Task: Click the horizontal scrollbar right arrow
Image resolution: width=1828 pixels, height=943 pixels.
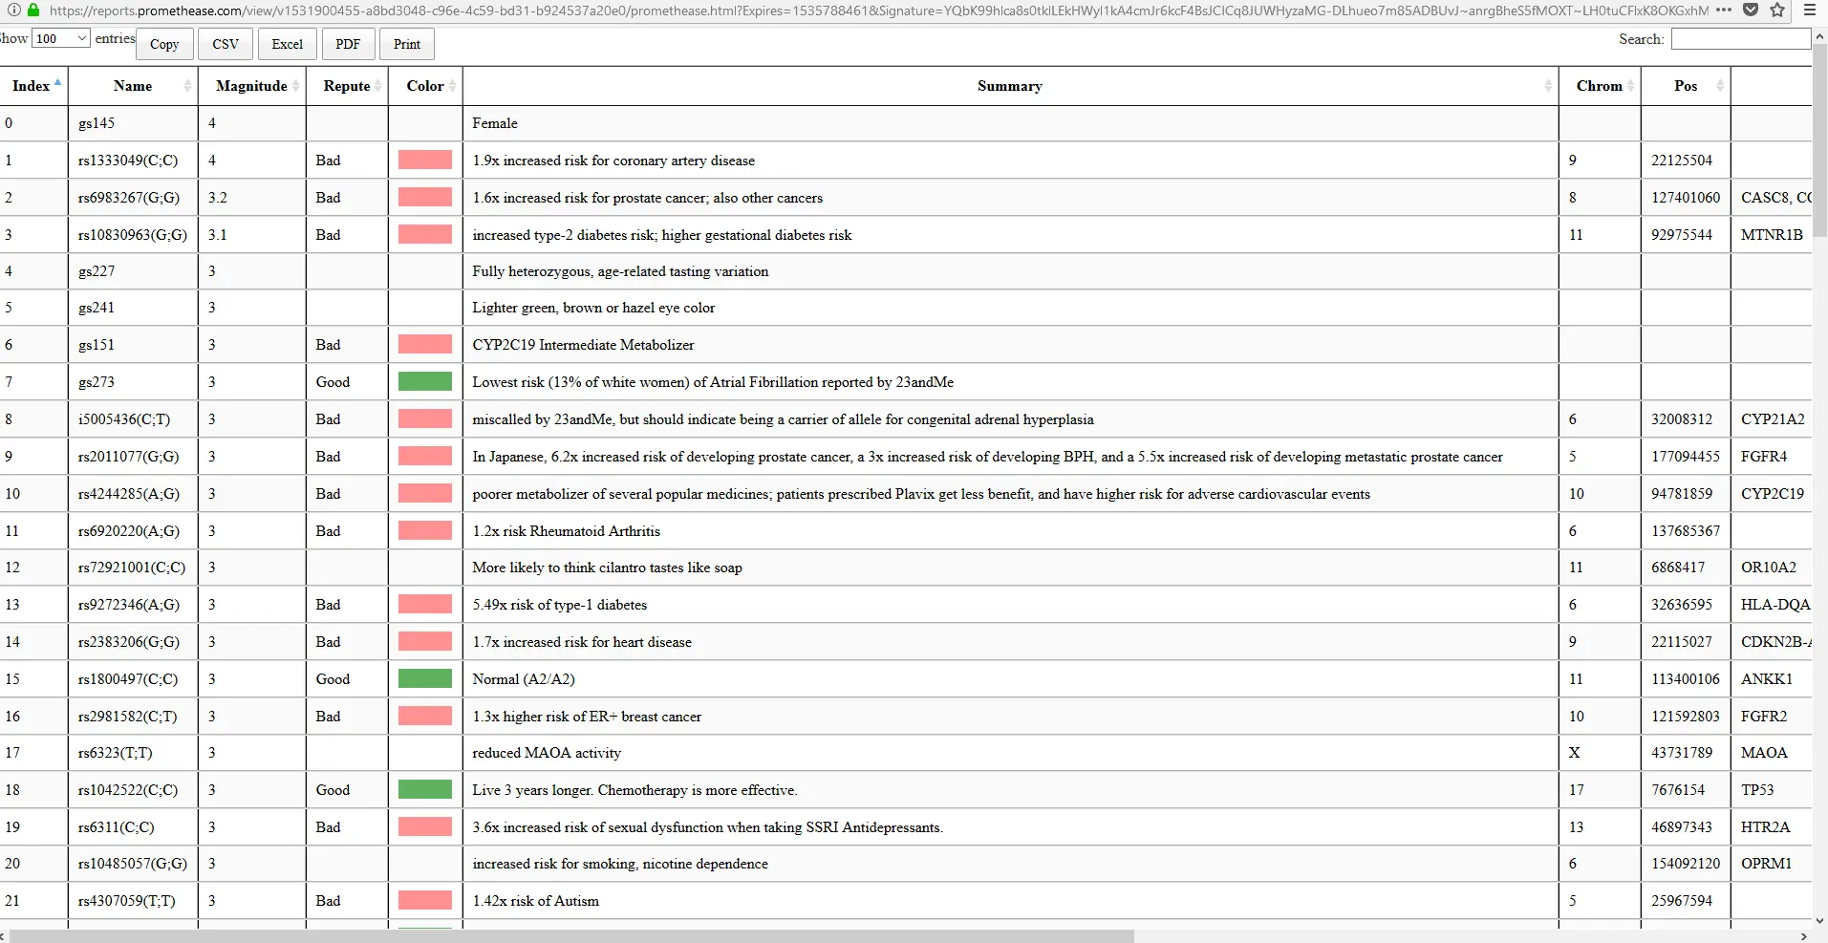Action: click(1805, 935)
